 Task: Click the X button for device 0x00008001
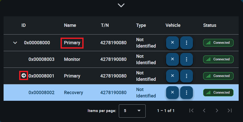pos(172,76)
